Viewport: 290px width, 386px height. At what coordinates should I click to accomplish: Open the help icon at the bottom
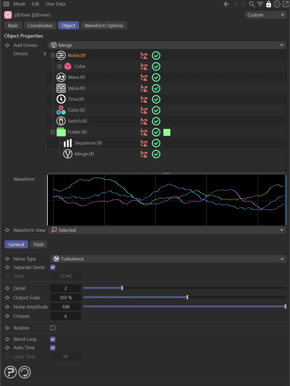click(10, 372)
